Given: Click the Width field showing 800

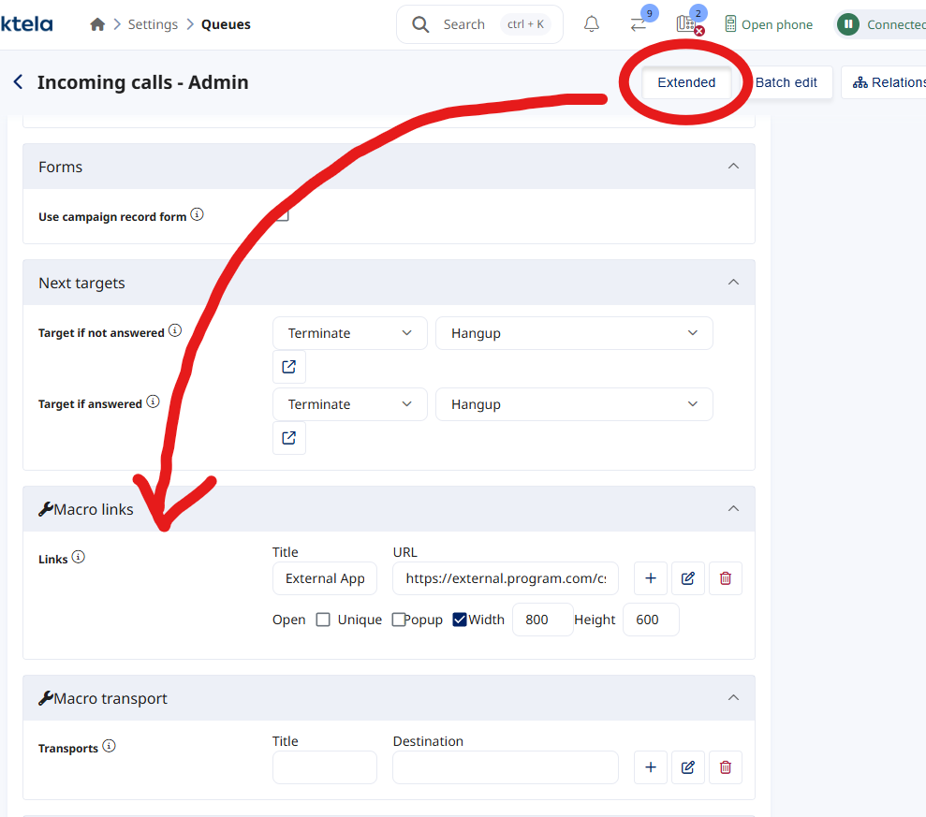Looking at the screenshot, I should pos(542,620).
